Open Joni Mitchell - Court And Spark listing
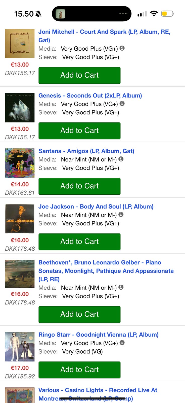185x403 pixels. (104, 32)
